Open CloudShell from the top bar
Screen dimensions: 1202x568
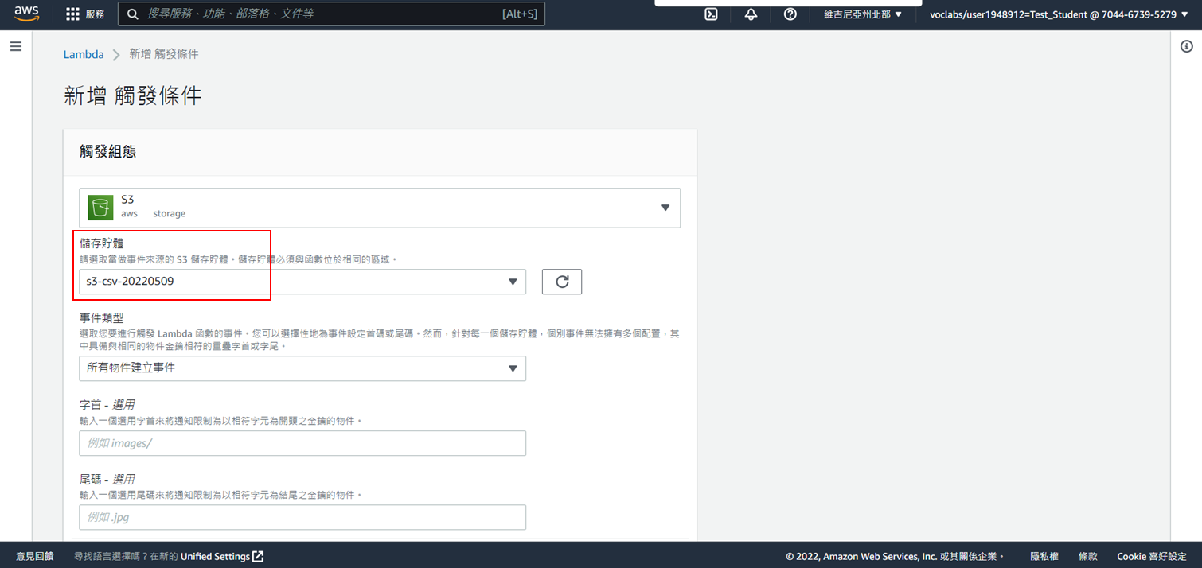(x=711, y=14)
